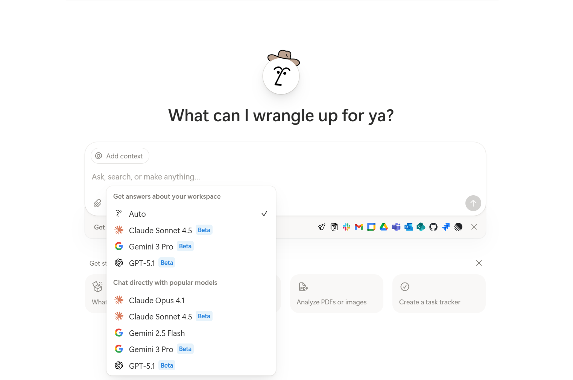This screenshot has height=380, width=573.
Task: Open the Add context picker
Action: click(120, 156)
